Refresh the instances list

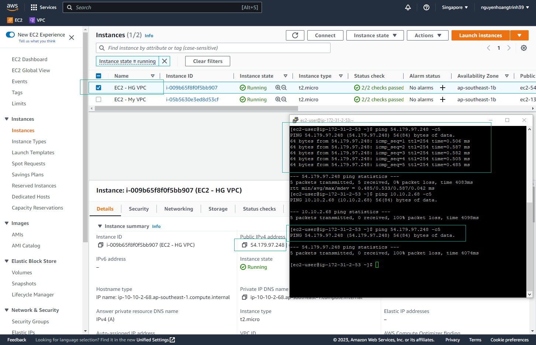pyautogui.click(x=295, y=35)
